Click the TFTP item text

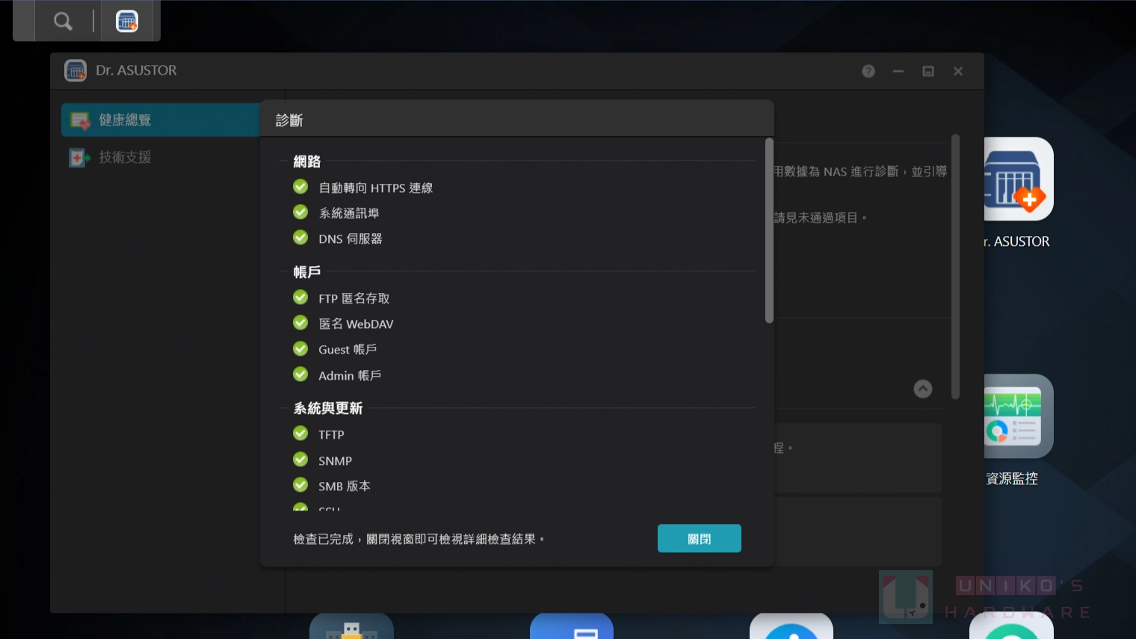click(x=331, y=435)
